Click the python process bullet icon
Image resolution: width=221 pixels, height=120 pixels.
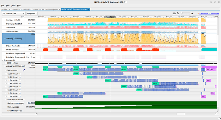coord(6,63)
